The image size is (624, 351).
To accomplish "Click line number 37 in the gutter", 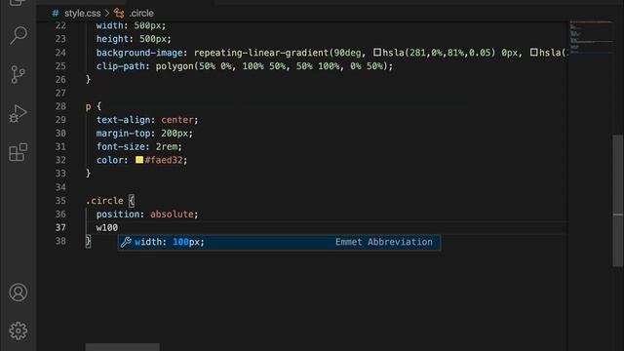I will (60, 227).
